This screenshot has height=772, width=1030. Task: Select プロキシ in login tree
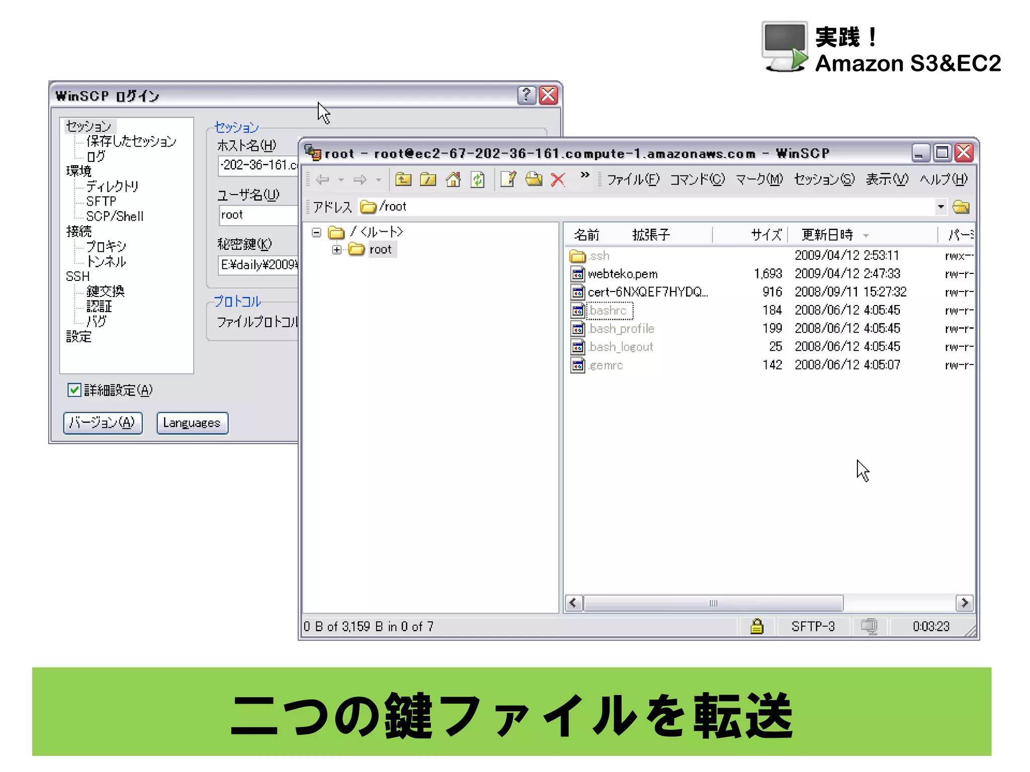pyautogui.click(x=106, y=246)
